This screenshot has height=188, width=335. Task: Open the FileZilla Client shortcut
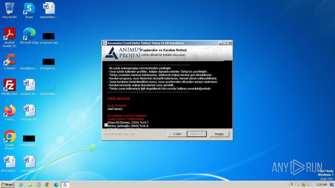tap(9, 87)
